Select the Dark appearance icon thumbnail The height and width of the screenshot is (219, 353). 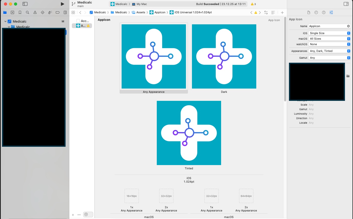point(224,56)
